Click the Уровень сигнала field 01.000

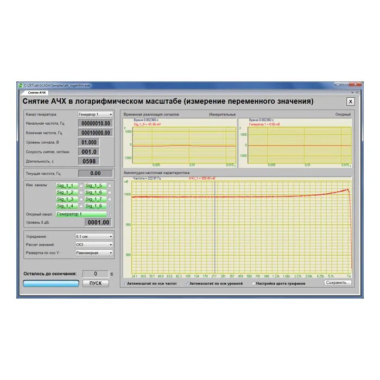[88, 142]
